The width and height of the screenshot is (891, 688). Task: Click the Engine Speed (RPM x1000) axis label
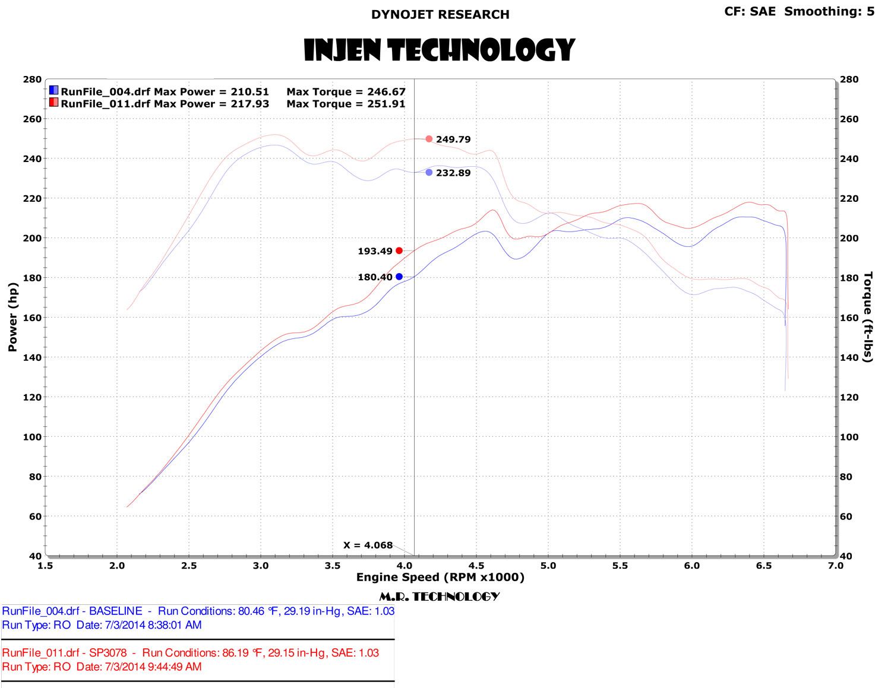[440, 577]
